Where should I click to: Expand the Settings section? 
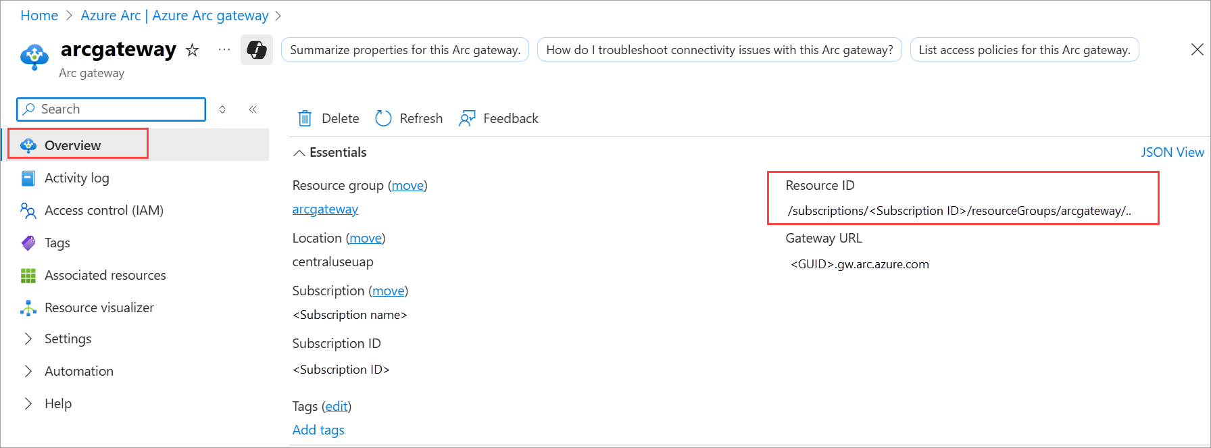pos(68,339)
